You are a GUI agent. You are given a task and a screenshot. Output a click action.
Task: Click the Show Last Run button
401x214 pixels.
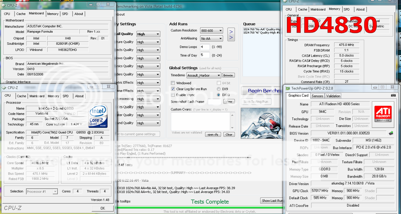click(x=272, y=201)
